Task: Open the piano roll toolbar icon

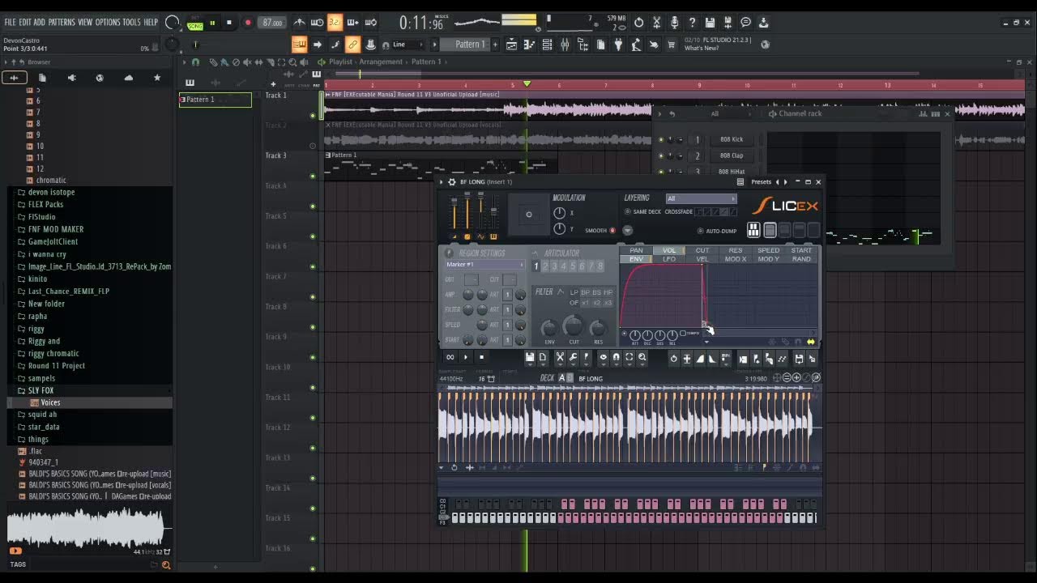Action: point(529,45)
